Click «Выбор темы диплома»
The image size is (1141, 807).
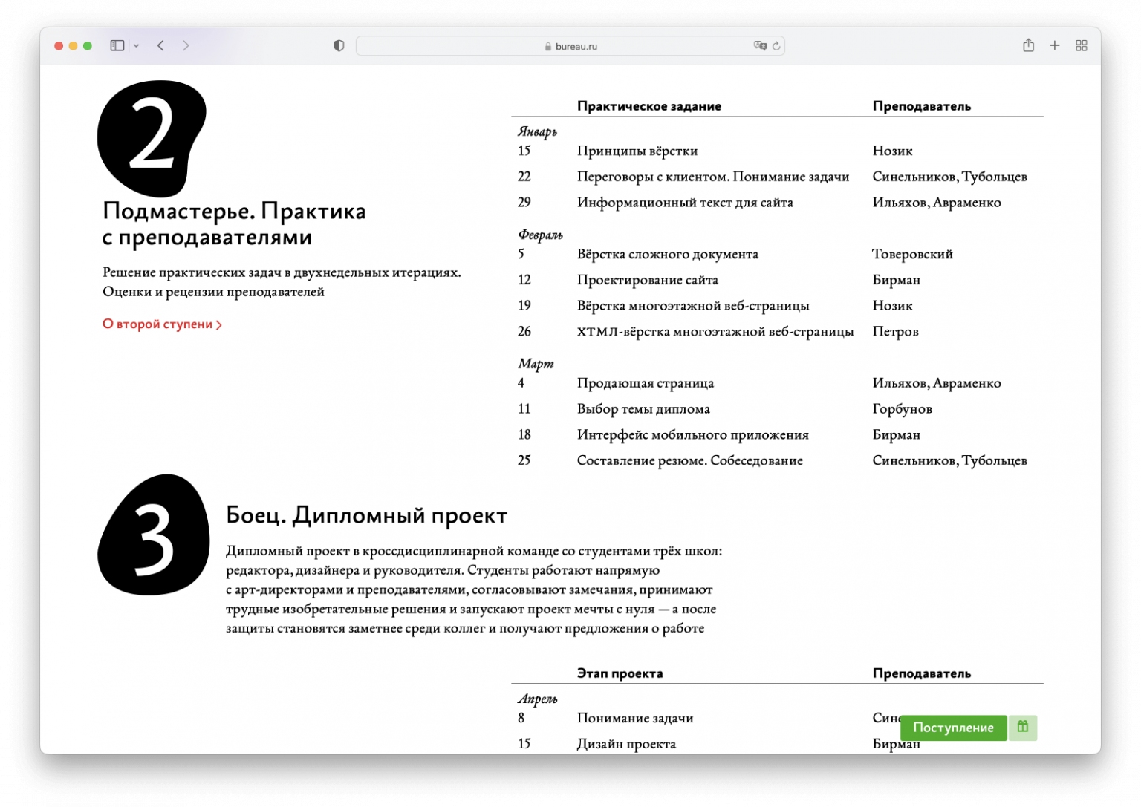643,409
